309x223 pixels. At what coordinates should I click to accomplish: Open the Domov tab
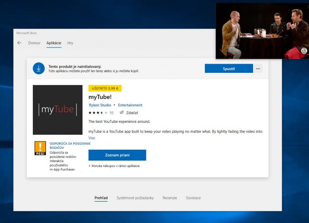[x=34, y=43]
